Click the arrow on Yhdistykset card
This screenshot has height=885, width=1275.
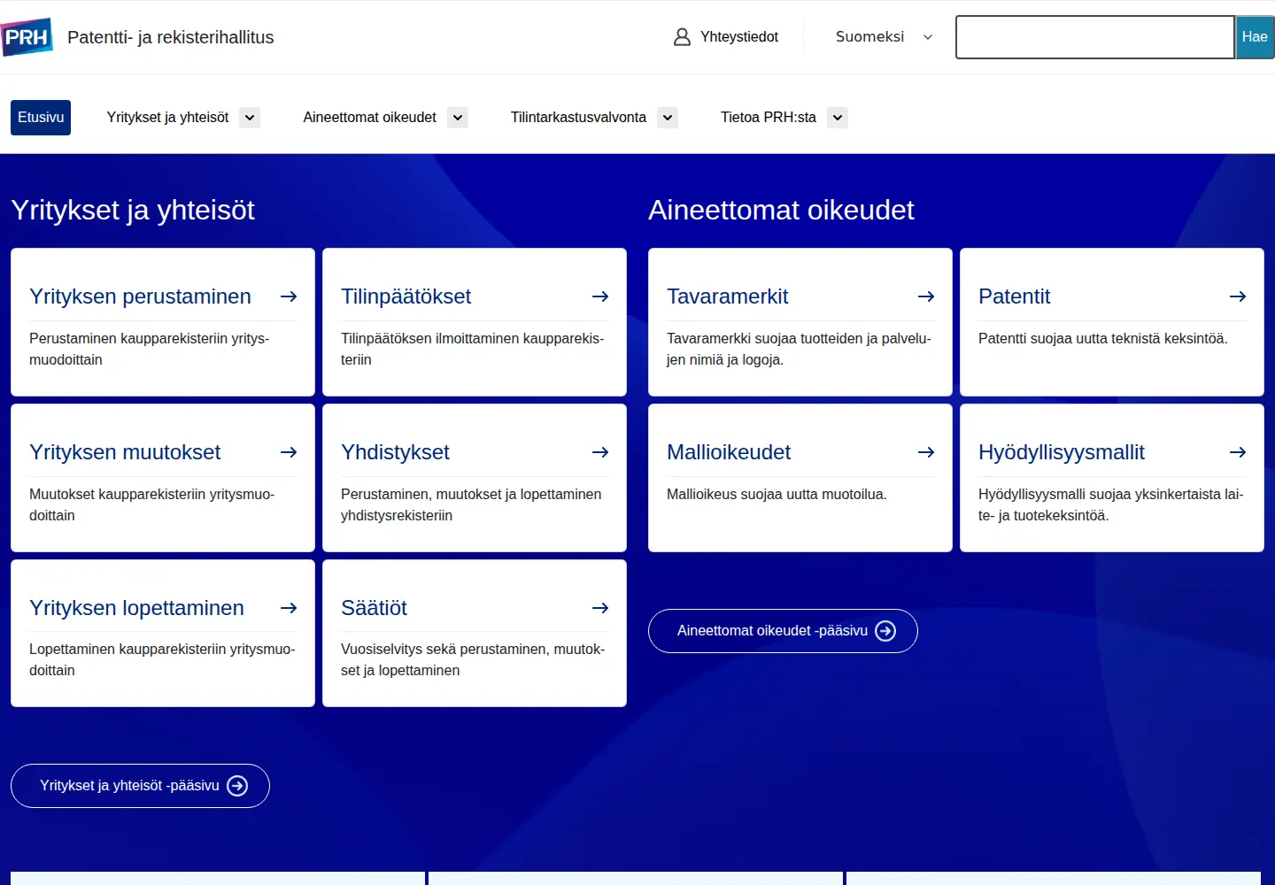[600, 452]
